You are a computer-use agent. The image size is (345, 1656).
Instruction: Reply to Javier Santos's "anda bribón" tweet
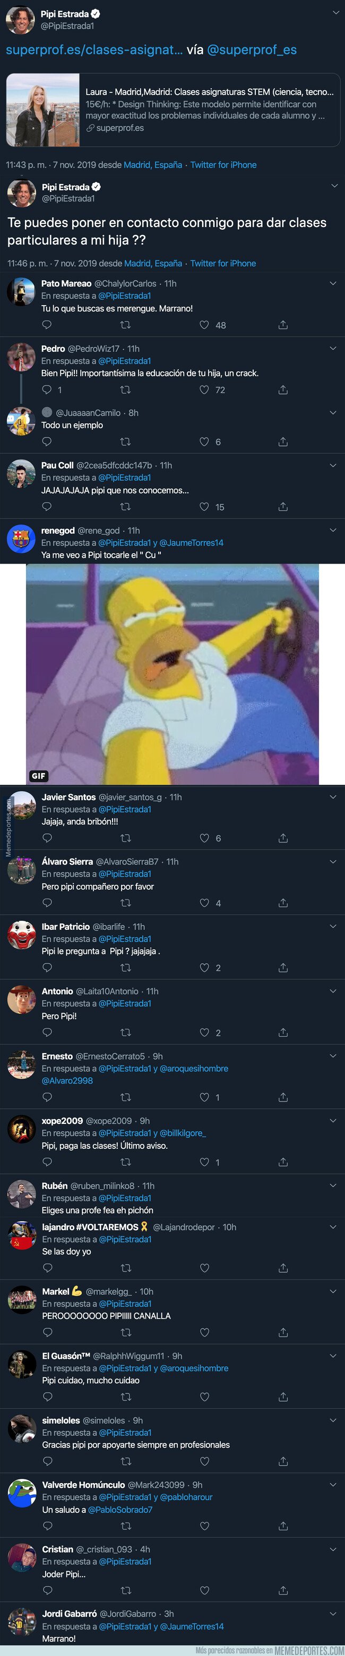click(x=47, y=838)
